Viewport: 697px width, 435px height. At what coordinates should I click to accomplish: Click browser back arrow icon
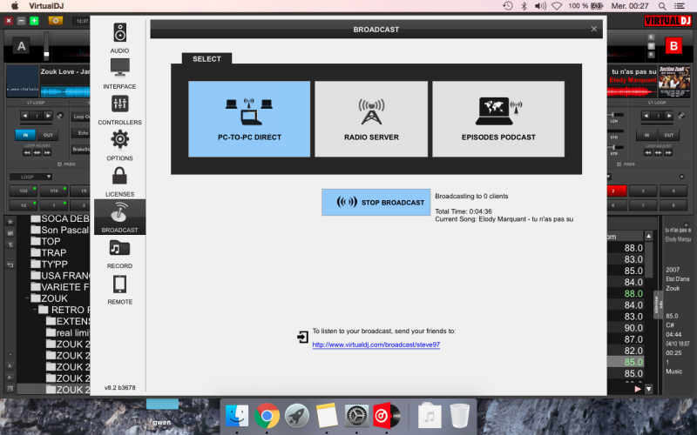(x=10, y=265)
